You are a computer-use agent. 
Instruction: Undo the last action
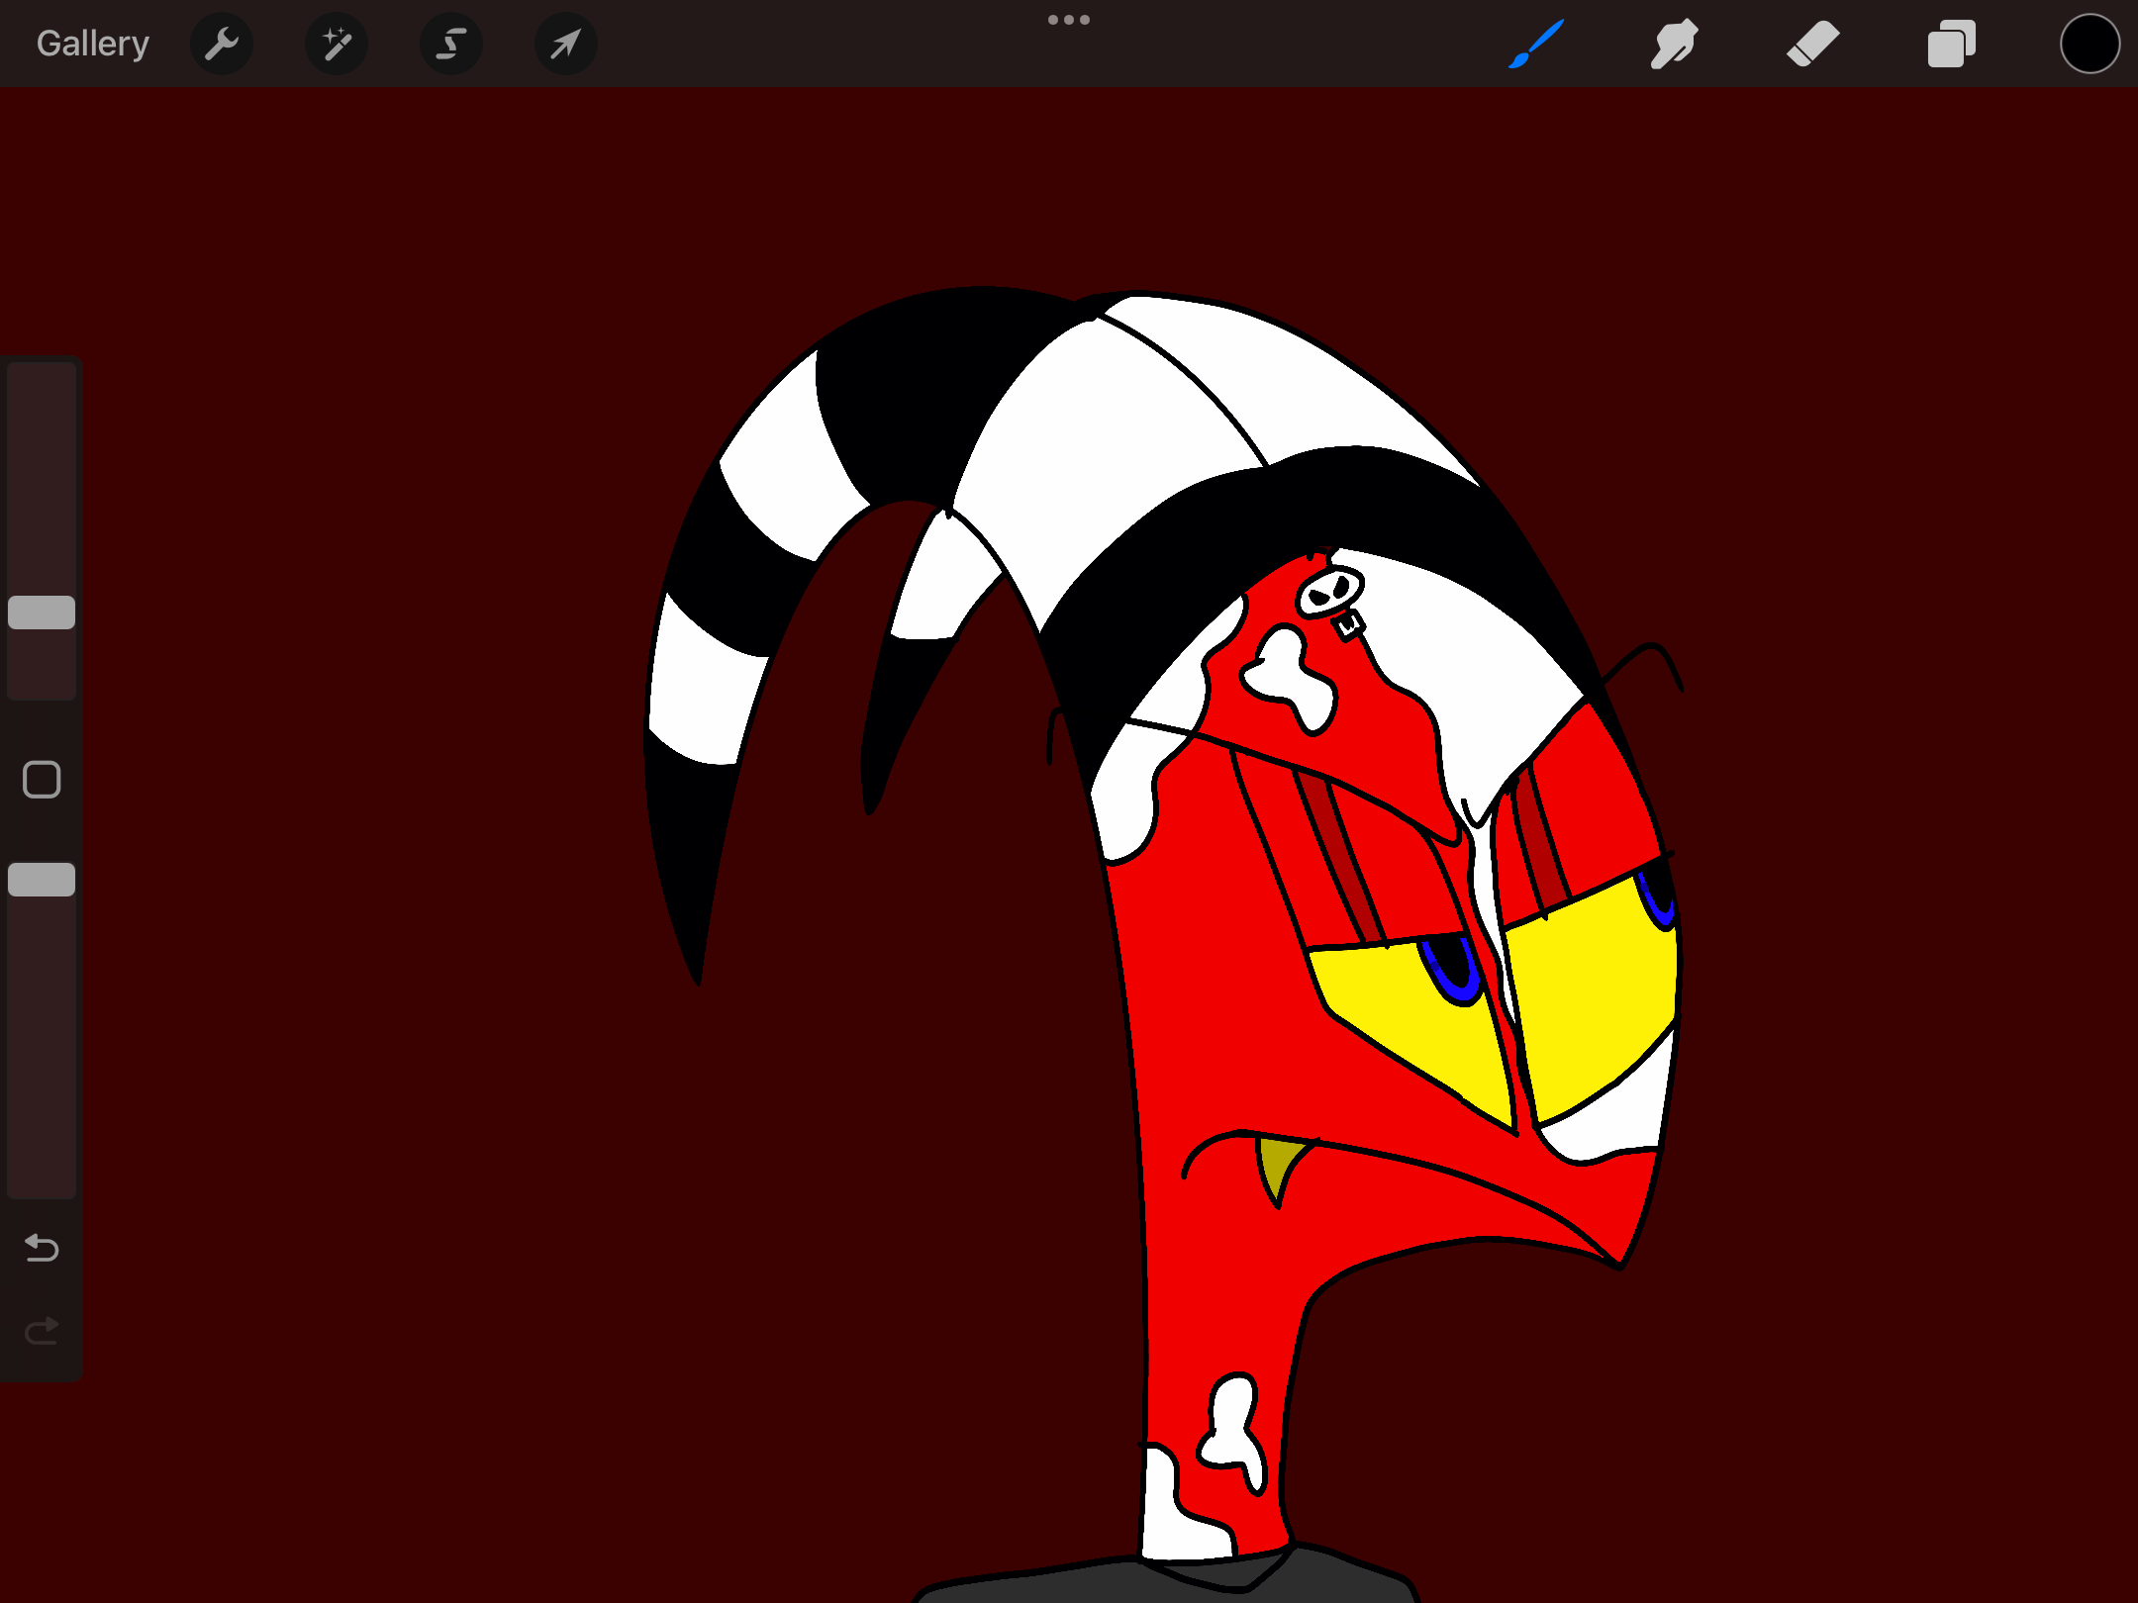[x=42, y=1248]
